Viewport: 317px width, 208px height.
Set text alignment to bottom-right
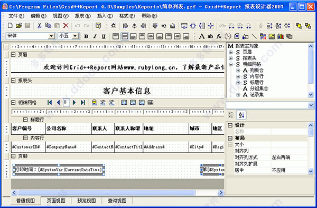tap(186, 36)
